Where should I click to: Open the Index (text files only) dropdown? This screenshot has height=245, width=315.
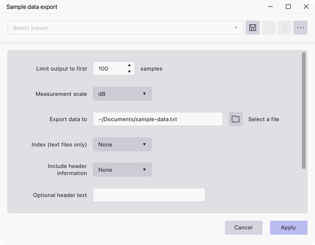tap(122, 144)
